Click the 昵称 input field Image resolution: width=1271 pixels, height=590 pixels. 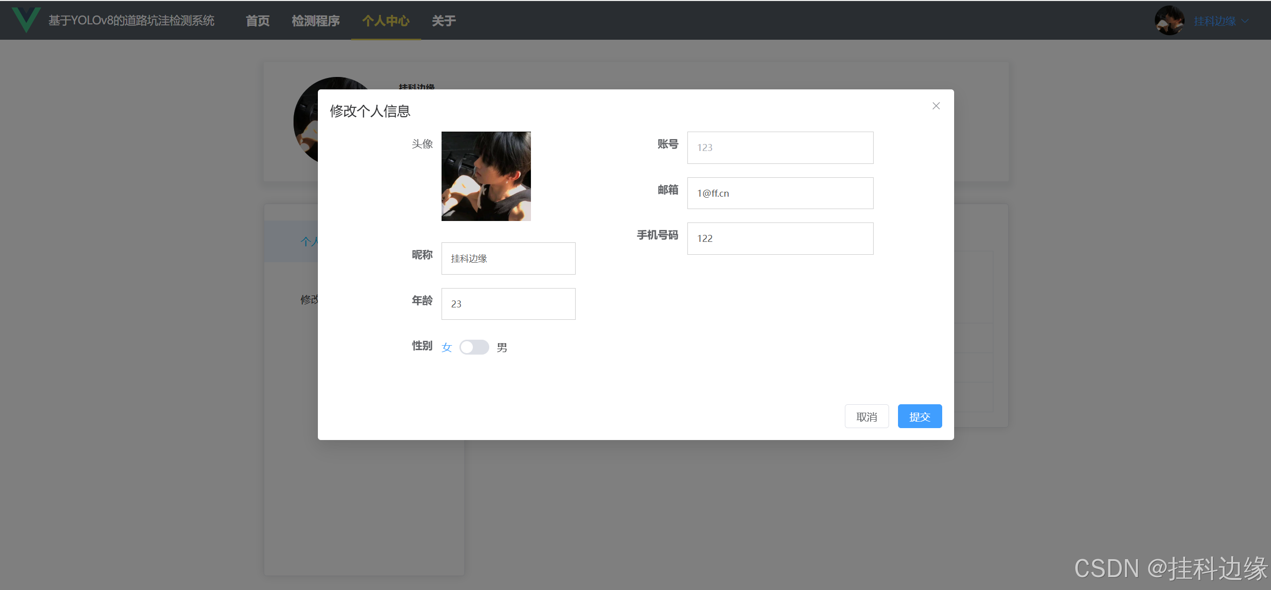[x=508, y=258]
